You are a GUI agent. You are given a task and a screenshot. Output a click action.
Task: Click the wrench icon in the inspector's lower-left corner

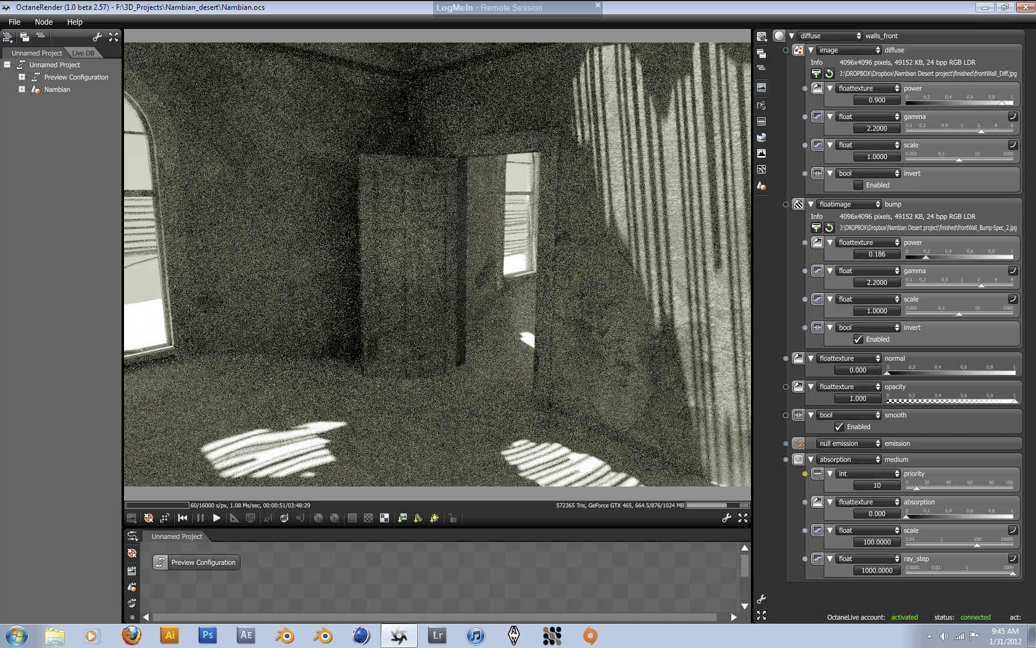(x=761, y=599)
